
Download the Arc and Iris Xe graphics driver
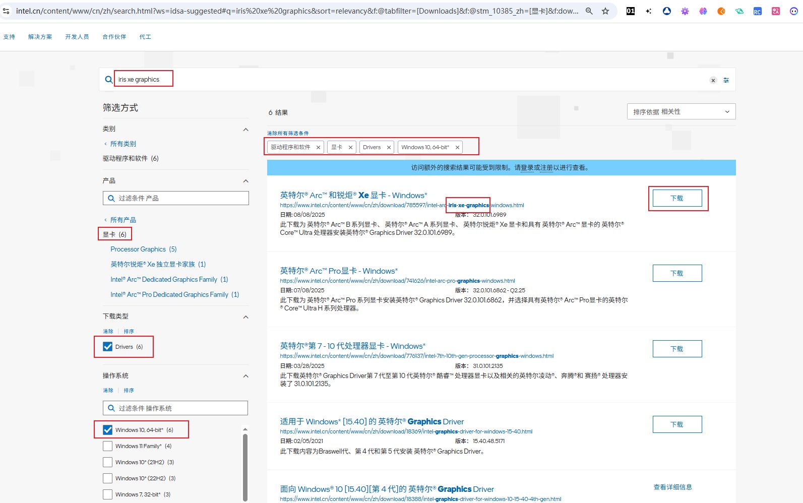pos(677,198)
